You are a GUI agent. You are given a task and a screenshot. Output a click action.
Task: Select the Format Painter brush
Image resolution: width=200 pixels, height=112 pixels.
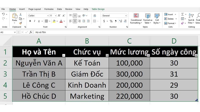pos(20,23)
